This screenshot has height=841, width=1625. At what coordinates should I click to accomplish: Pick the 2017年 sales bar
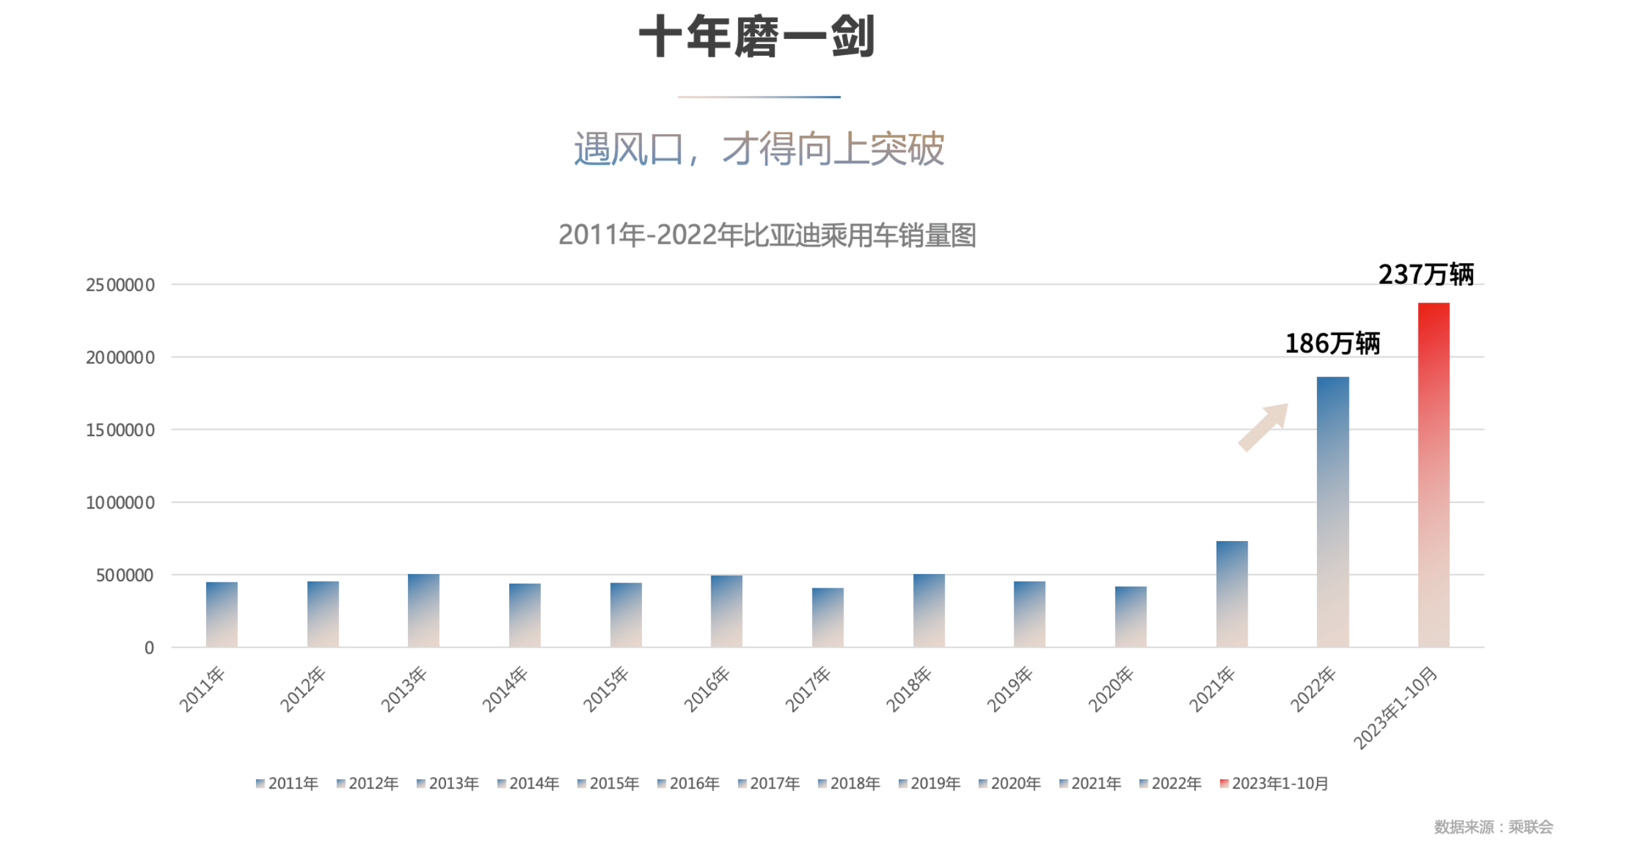pos(827,617)
